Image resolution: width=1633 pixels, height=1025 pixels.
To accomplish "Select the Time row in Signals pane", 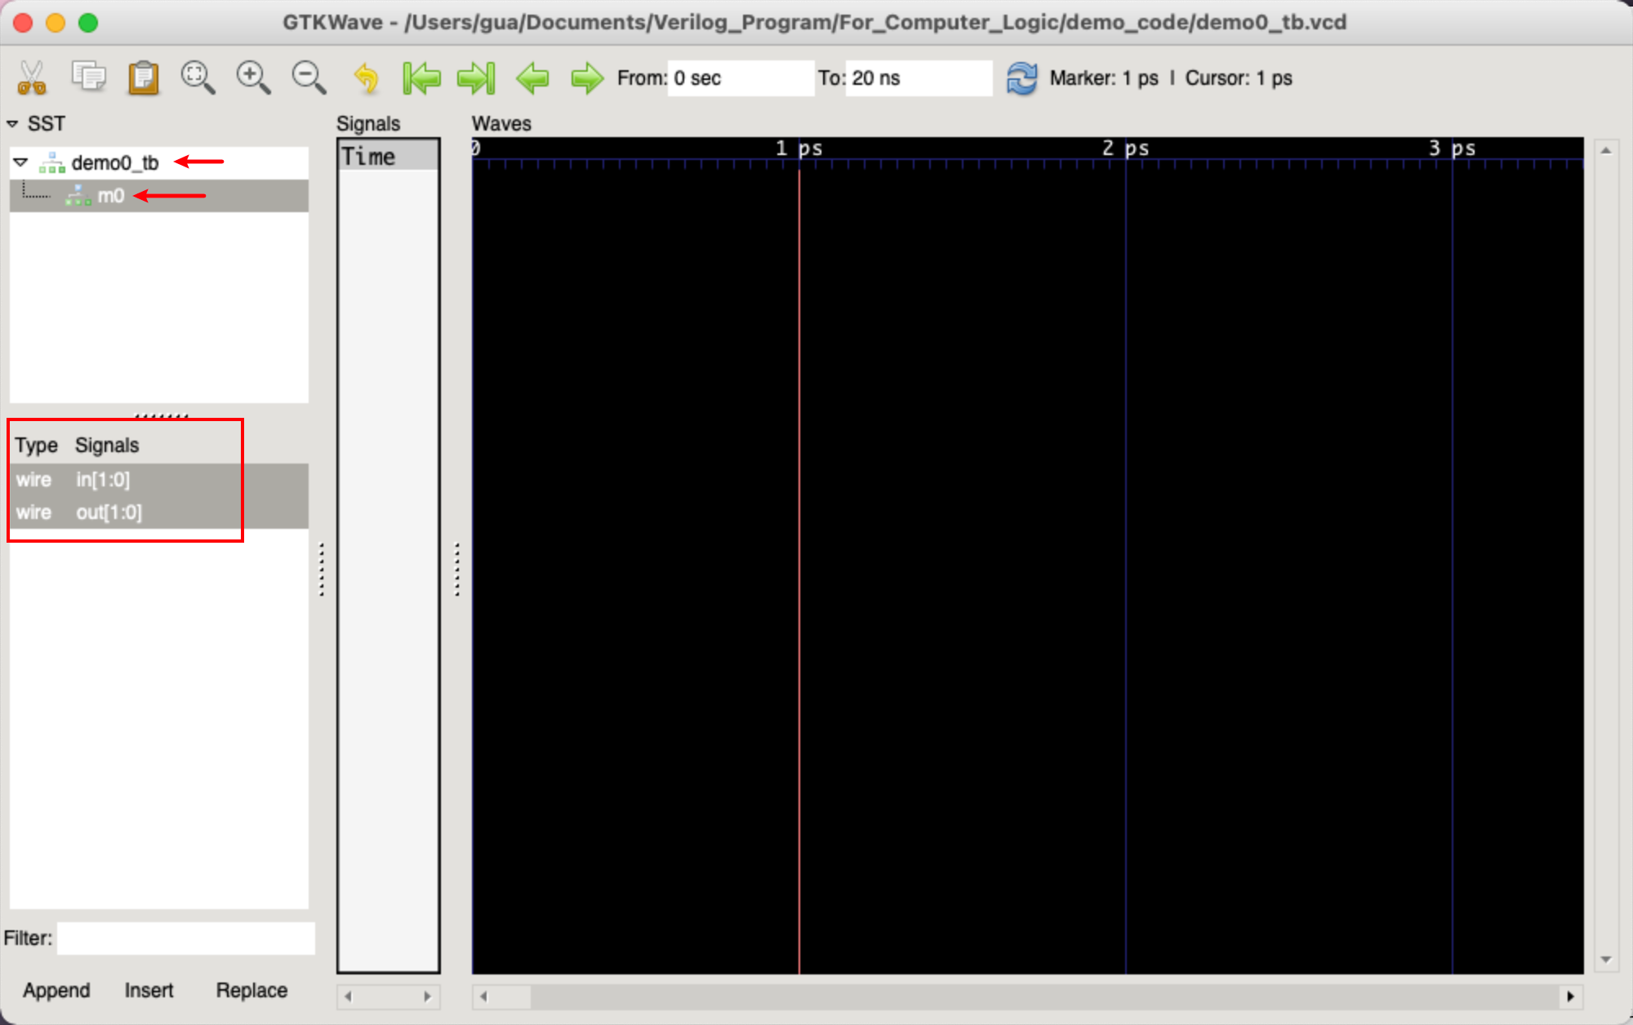I will coord(389,156).
